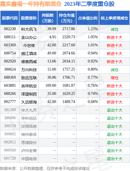Click the 较上季度增减仓 column header
This screenshot has height=171, width=130.
[114, 18]
